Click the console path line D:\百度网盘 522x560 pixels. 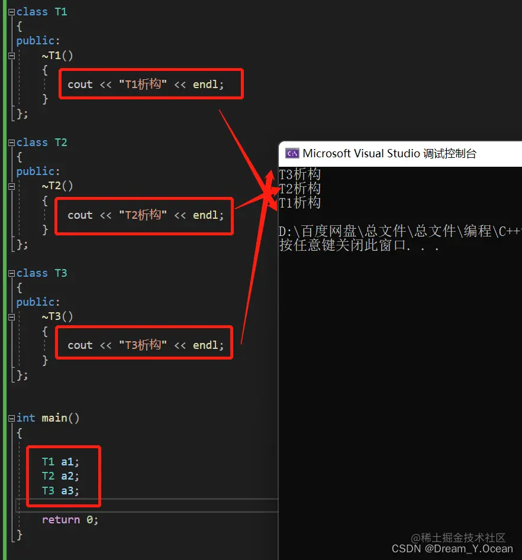[399, 231]
